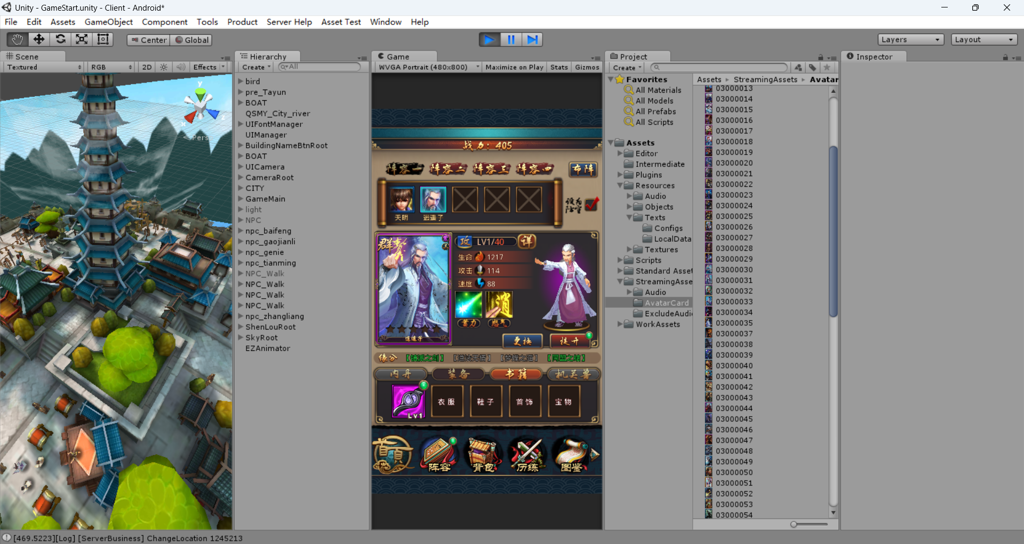Collapse the Resources folder
Image resolution: width=1024 pixels, height=544 pixels.
tap(620, 186)
